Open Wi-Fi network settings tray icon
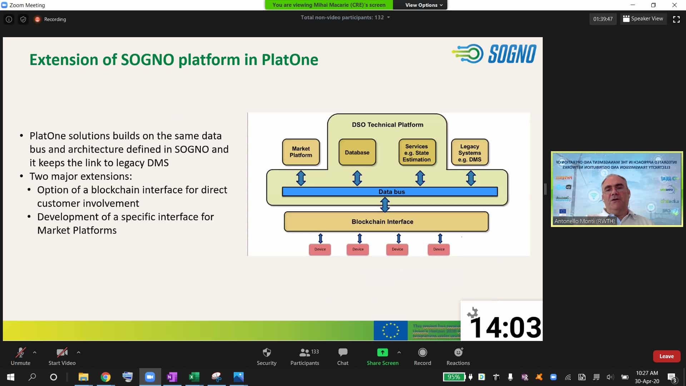 click(x=568, y=377)
